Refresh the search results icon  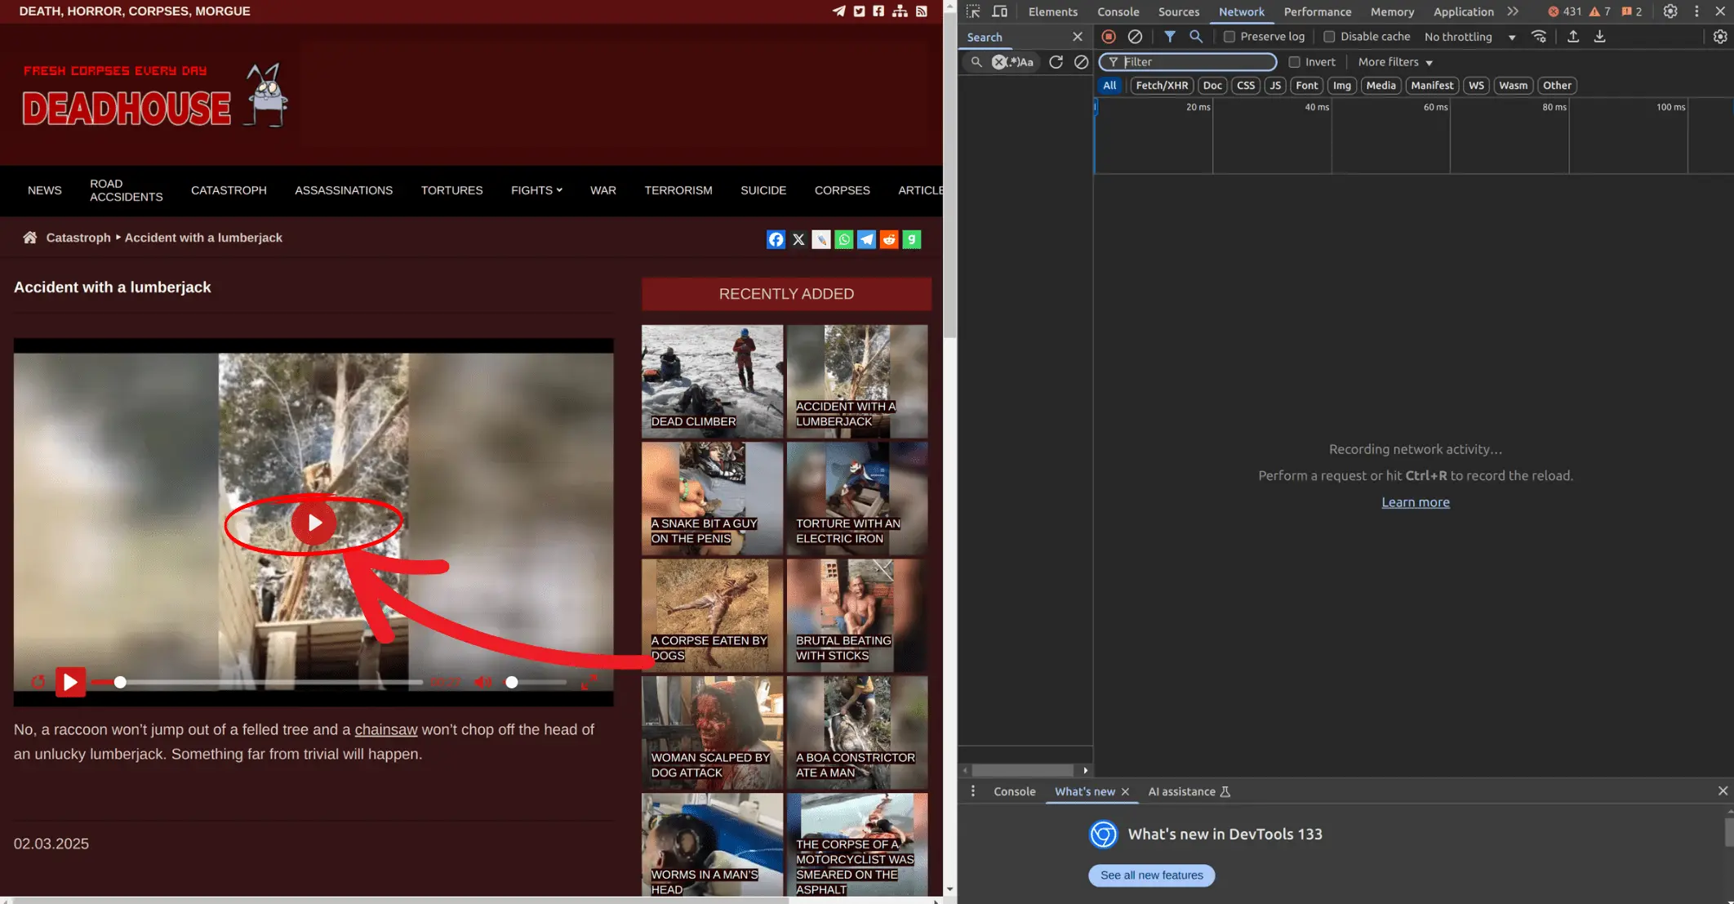[1056, 62]
